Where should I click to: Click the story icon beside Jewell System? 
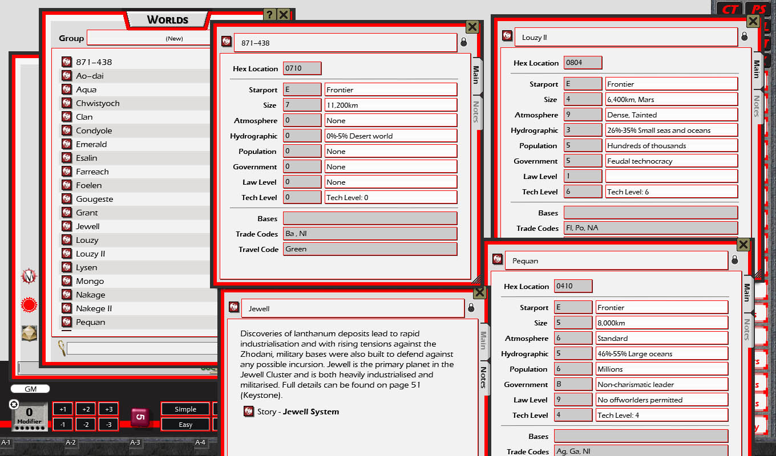click(249, 411)
